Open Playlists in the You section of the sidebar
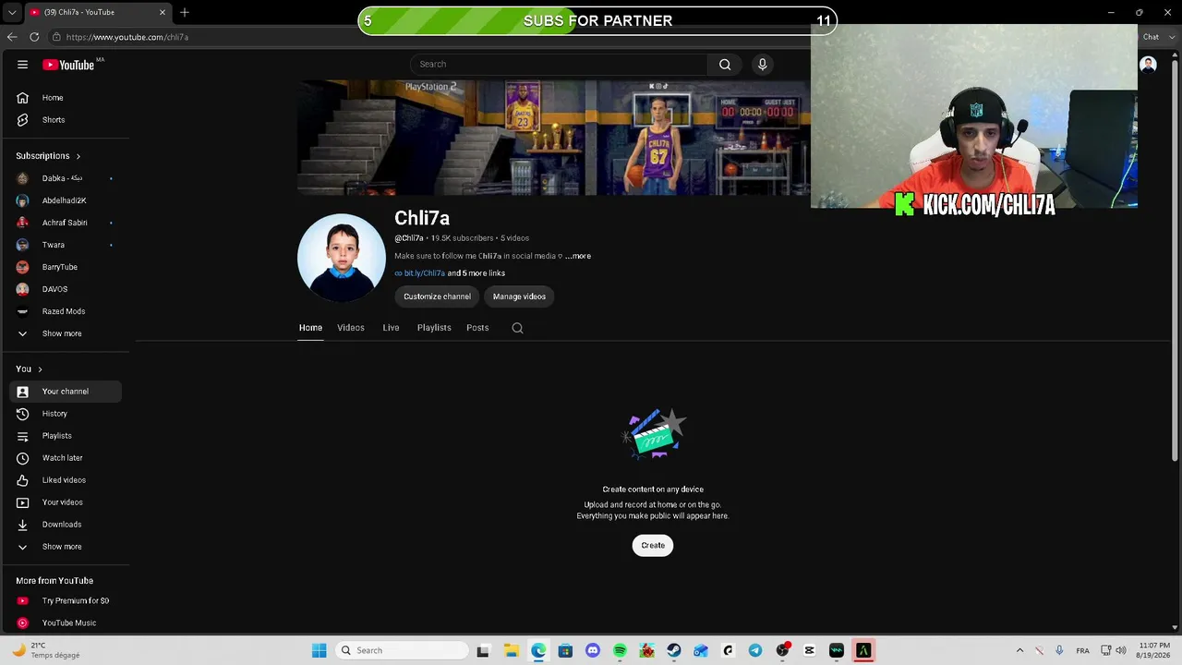 [65, 436]
